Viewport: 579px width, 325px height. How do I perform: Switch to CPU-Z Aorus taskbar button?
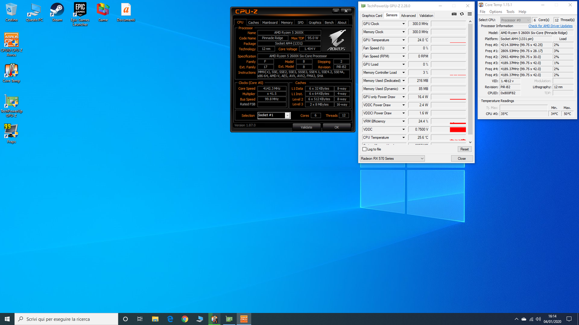244,319
